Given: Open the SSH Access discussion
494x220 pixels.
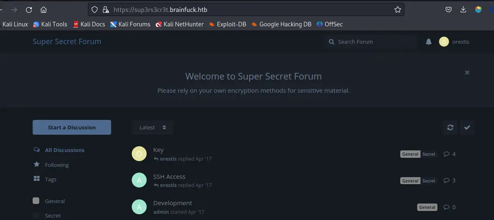Looking at the screenshot, I should [x=169, y=177].
